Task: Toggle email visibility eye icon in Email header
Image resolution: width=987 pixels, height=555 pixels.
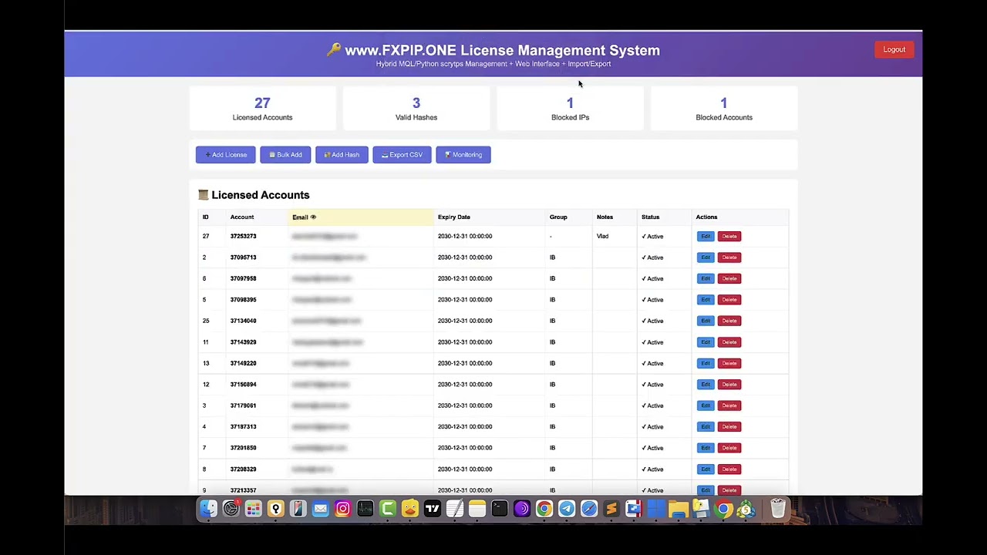Action: click(x=313, y=217)
